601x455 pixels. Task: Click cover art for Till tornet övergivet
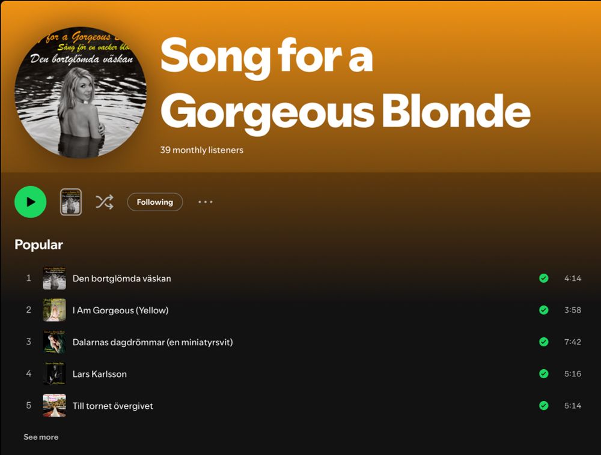pyautogui.click(x=55, y=405)
